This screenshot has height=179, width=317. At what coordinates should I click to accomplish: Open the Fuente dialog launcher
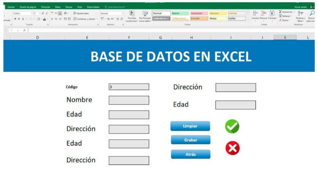[48, 25]
